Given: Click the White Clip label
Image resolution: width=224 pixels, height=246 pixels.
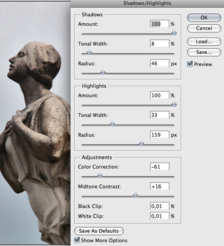Looking at the screenshot, I should tap(91, 216).
